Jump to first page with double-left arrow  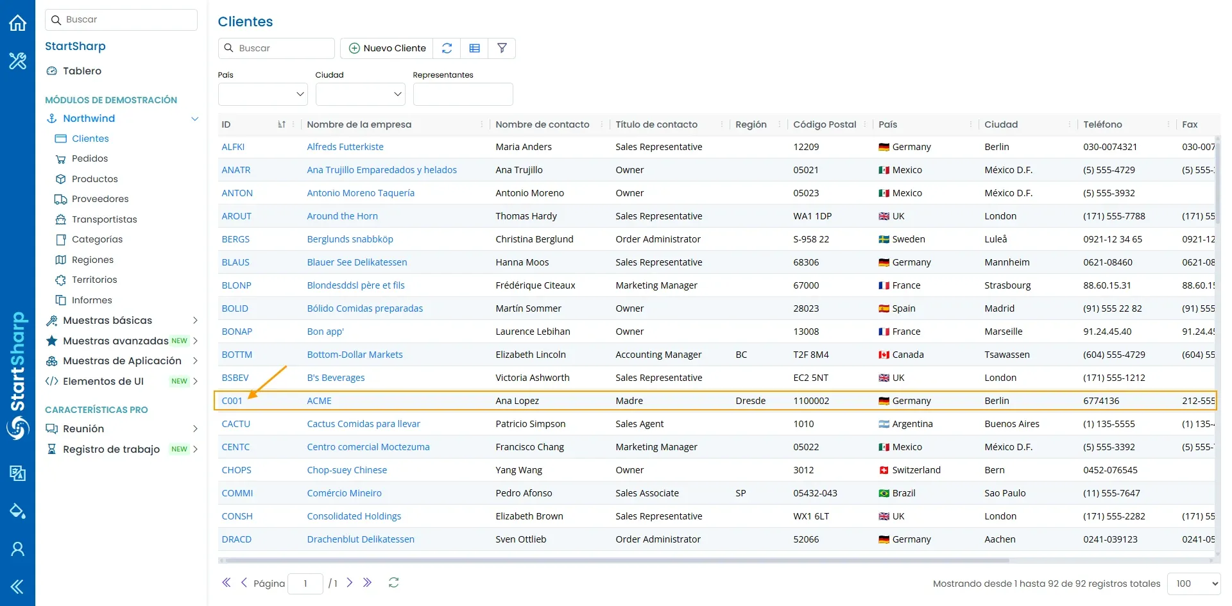(226, 583)
